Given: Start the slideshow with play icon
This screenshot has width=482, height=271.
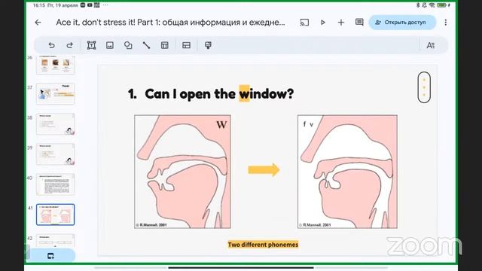Looking at the screenshot, I should coord(323,23).
